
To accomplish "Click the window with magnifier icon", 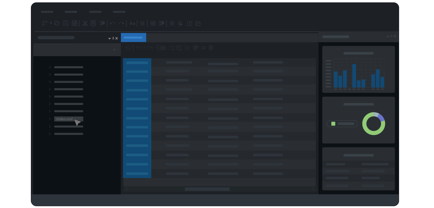I will 179,48.
